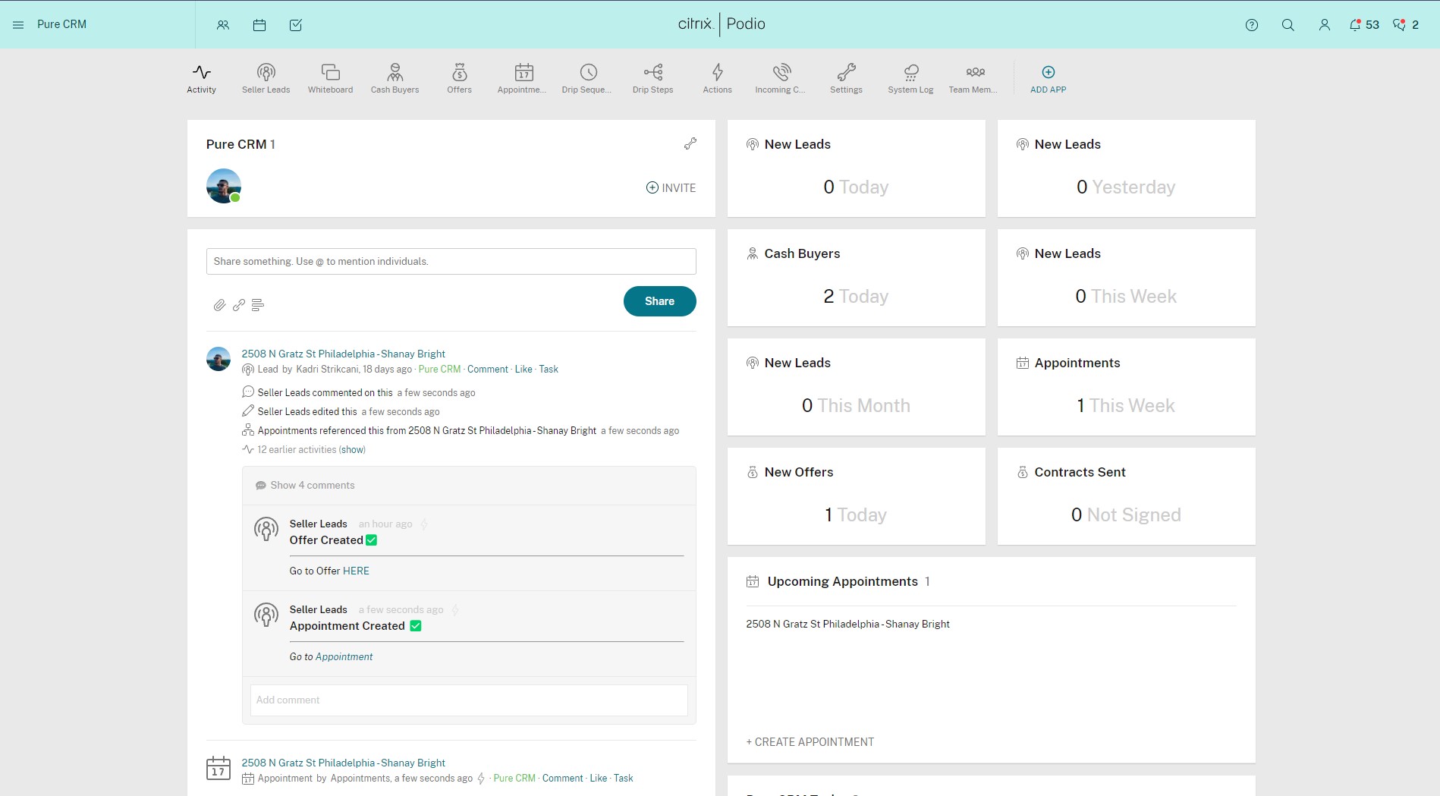This screenshot has height=796, width=1440.
Task: Open the search magnifier icon
Action: pyautogui.click(x=1288, y=25)
